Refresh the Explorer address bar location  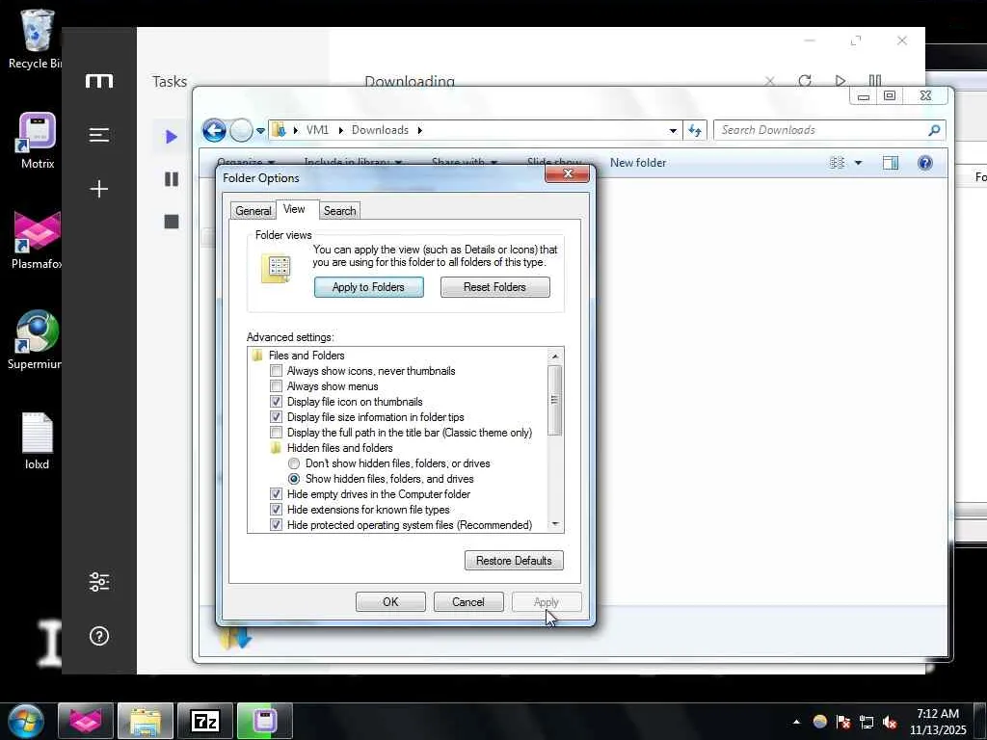tap(694, 130)
